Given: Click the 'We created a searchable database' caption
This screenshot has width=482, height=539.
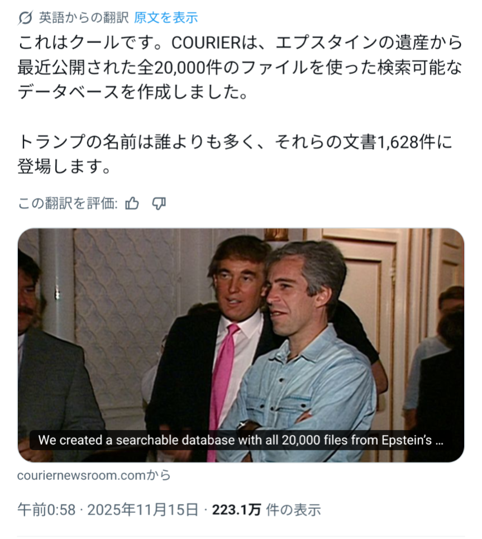Looking at the screenshot, I should pyautogui.click(x=241, y=440).
